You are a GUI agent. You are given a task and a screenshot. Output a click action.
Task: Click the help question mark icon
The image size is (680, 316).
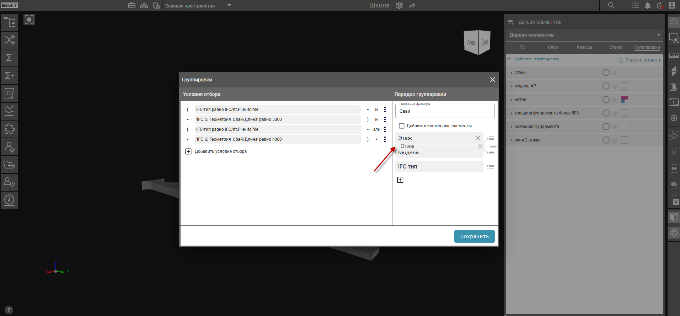(9, 310)
